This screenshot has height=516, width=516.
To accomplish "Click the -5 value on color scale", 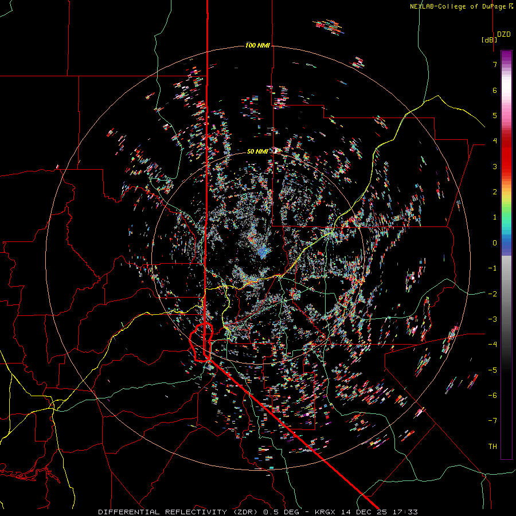I will tap(492, 370).
